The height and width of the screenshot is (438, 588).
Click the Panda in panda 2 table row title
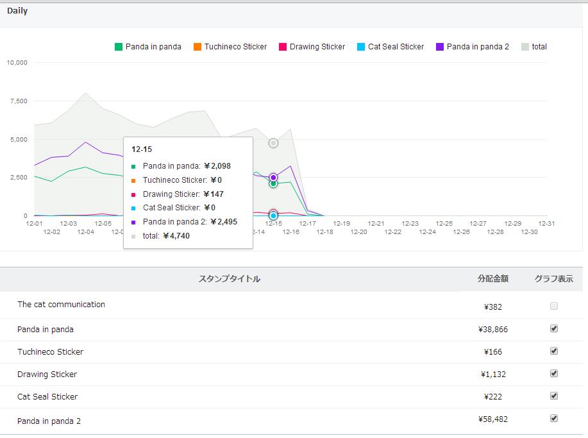click(49, 421)
